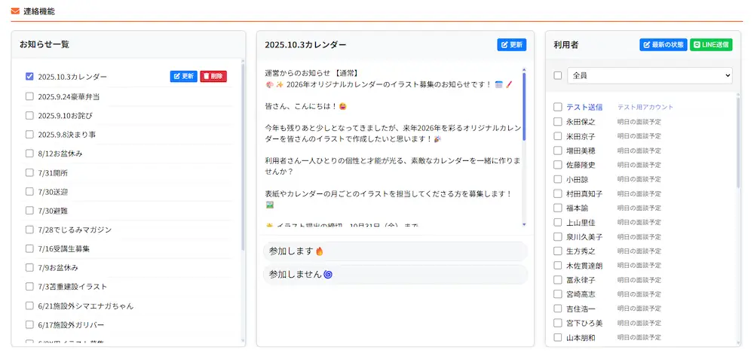
Task: Toggle the select-all checkbox beside 全員 dropdown
Action: [x=558, y=75]
